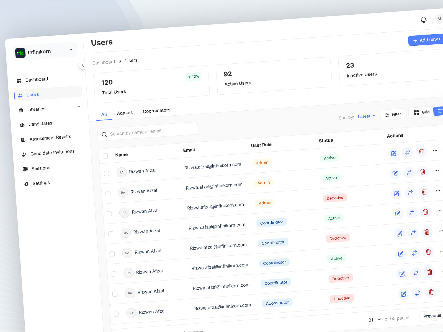Switch to Grid view

coord(421,112)
